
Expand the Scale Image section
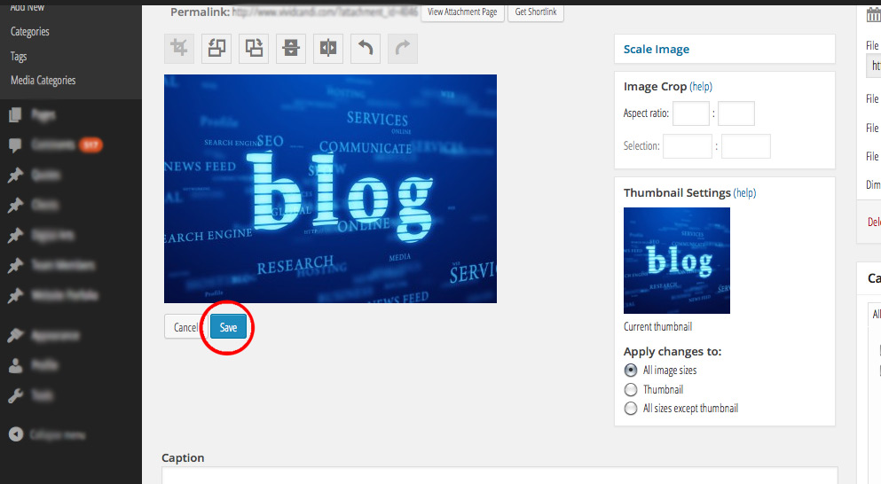pyautogui.click(x=657, y=50)
